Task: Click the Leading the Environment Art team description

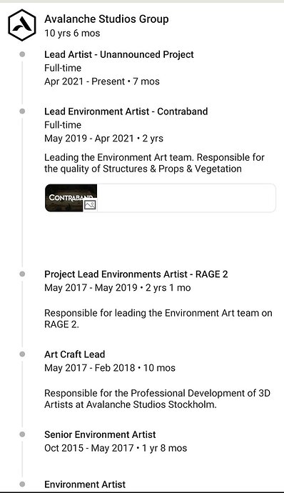Action: pyautogui.click(x=154, y=163)
